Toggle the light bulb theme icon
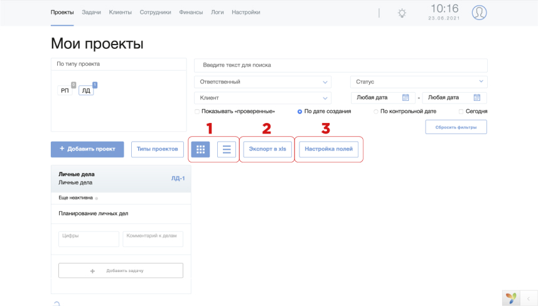Viewport: 538px width, 306px height. (402, 13)
